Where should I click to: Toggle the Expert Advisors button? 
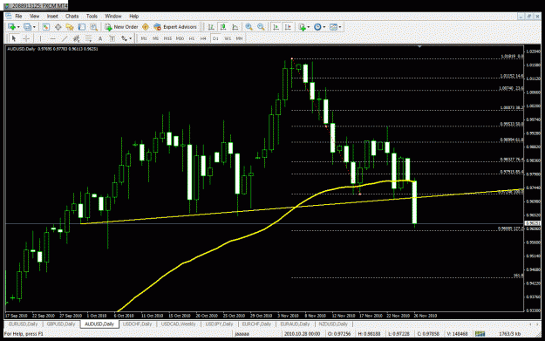coord(175,27)
